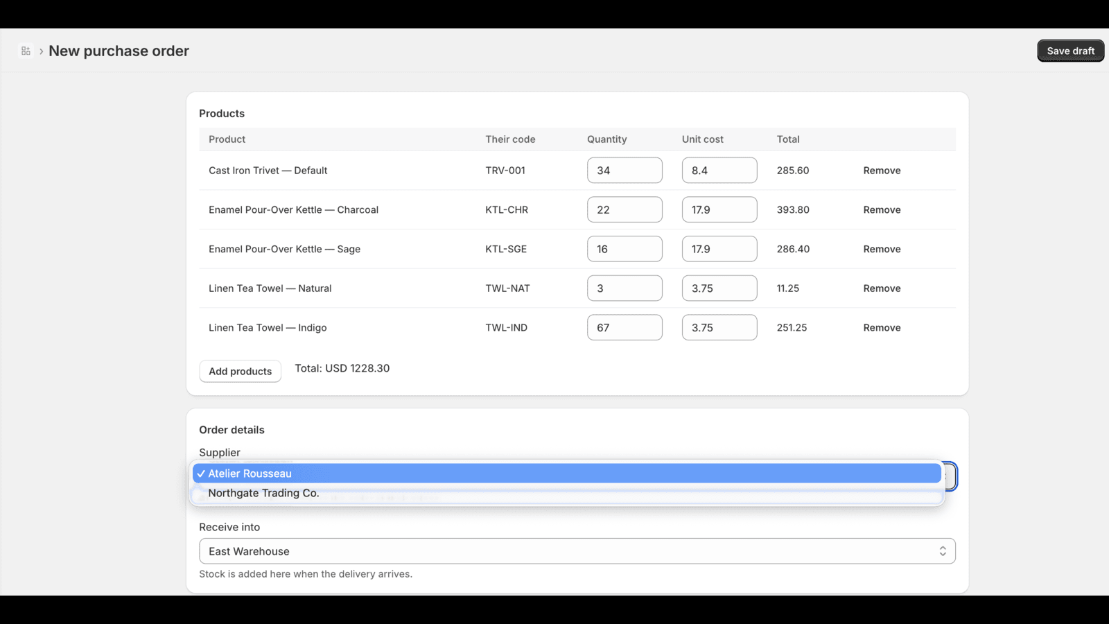Edit quantity for Linen Tea Towel Indigo
Screen dimensions: 1109x624
pyautogui.click(x=625, y=327)
